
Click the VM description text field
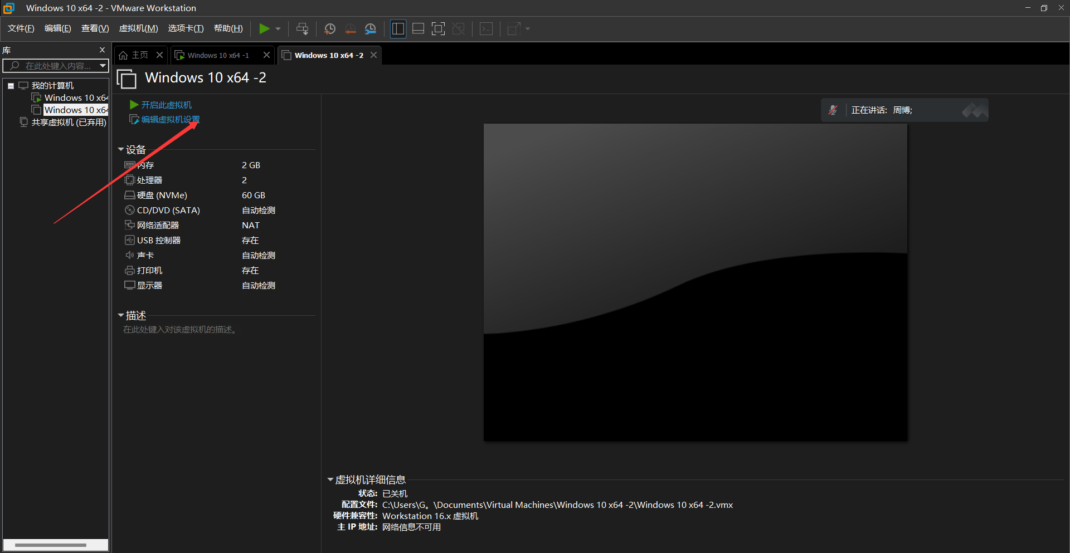[180, 330]
